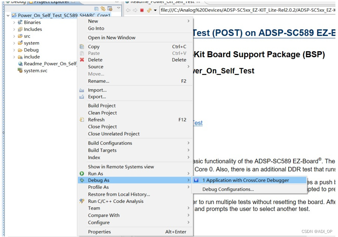Expand the Includes tree node
Image resolution: width=338 pixels, height=237 pixels.
(x=14, y=29)
